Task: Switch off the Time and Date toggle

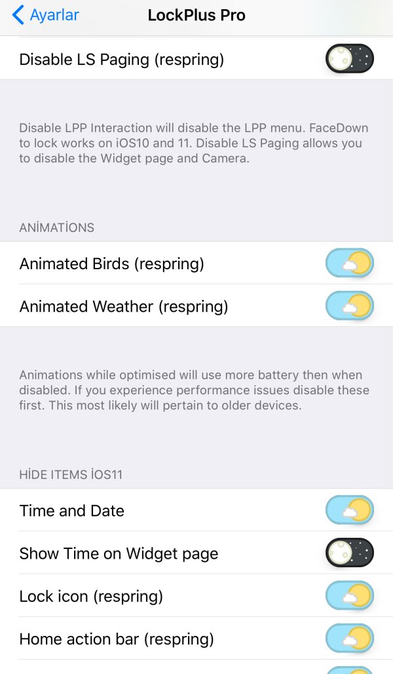Action: [350, 511]
